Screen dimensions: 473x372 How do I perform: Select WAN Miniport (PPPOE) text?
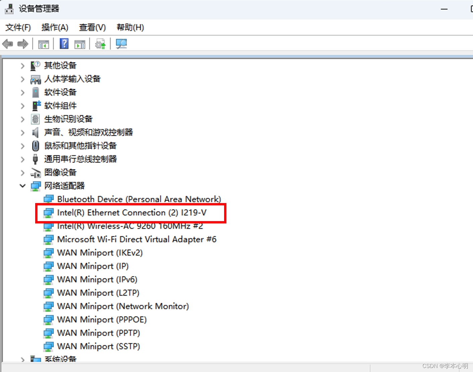click(102, 320)
